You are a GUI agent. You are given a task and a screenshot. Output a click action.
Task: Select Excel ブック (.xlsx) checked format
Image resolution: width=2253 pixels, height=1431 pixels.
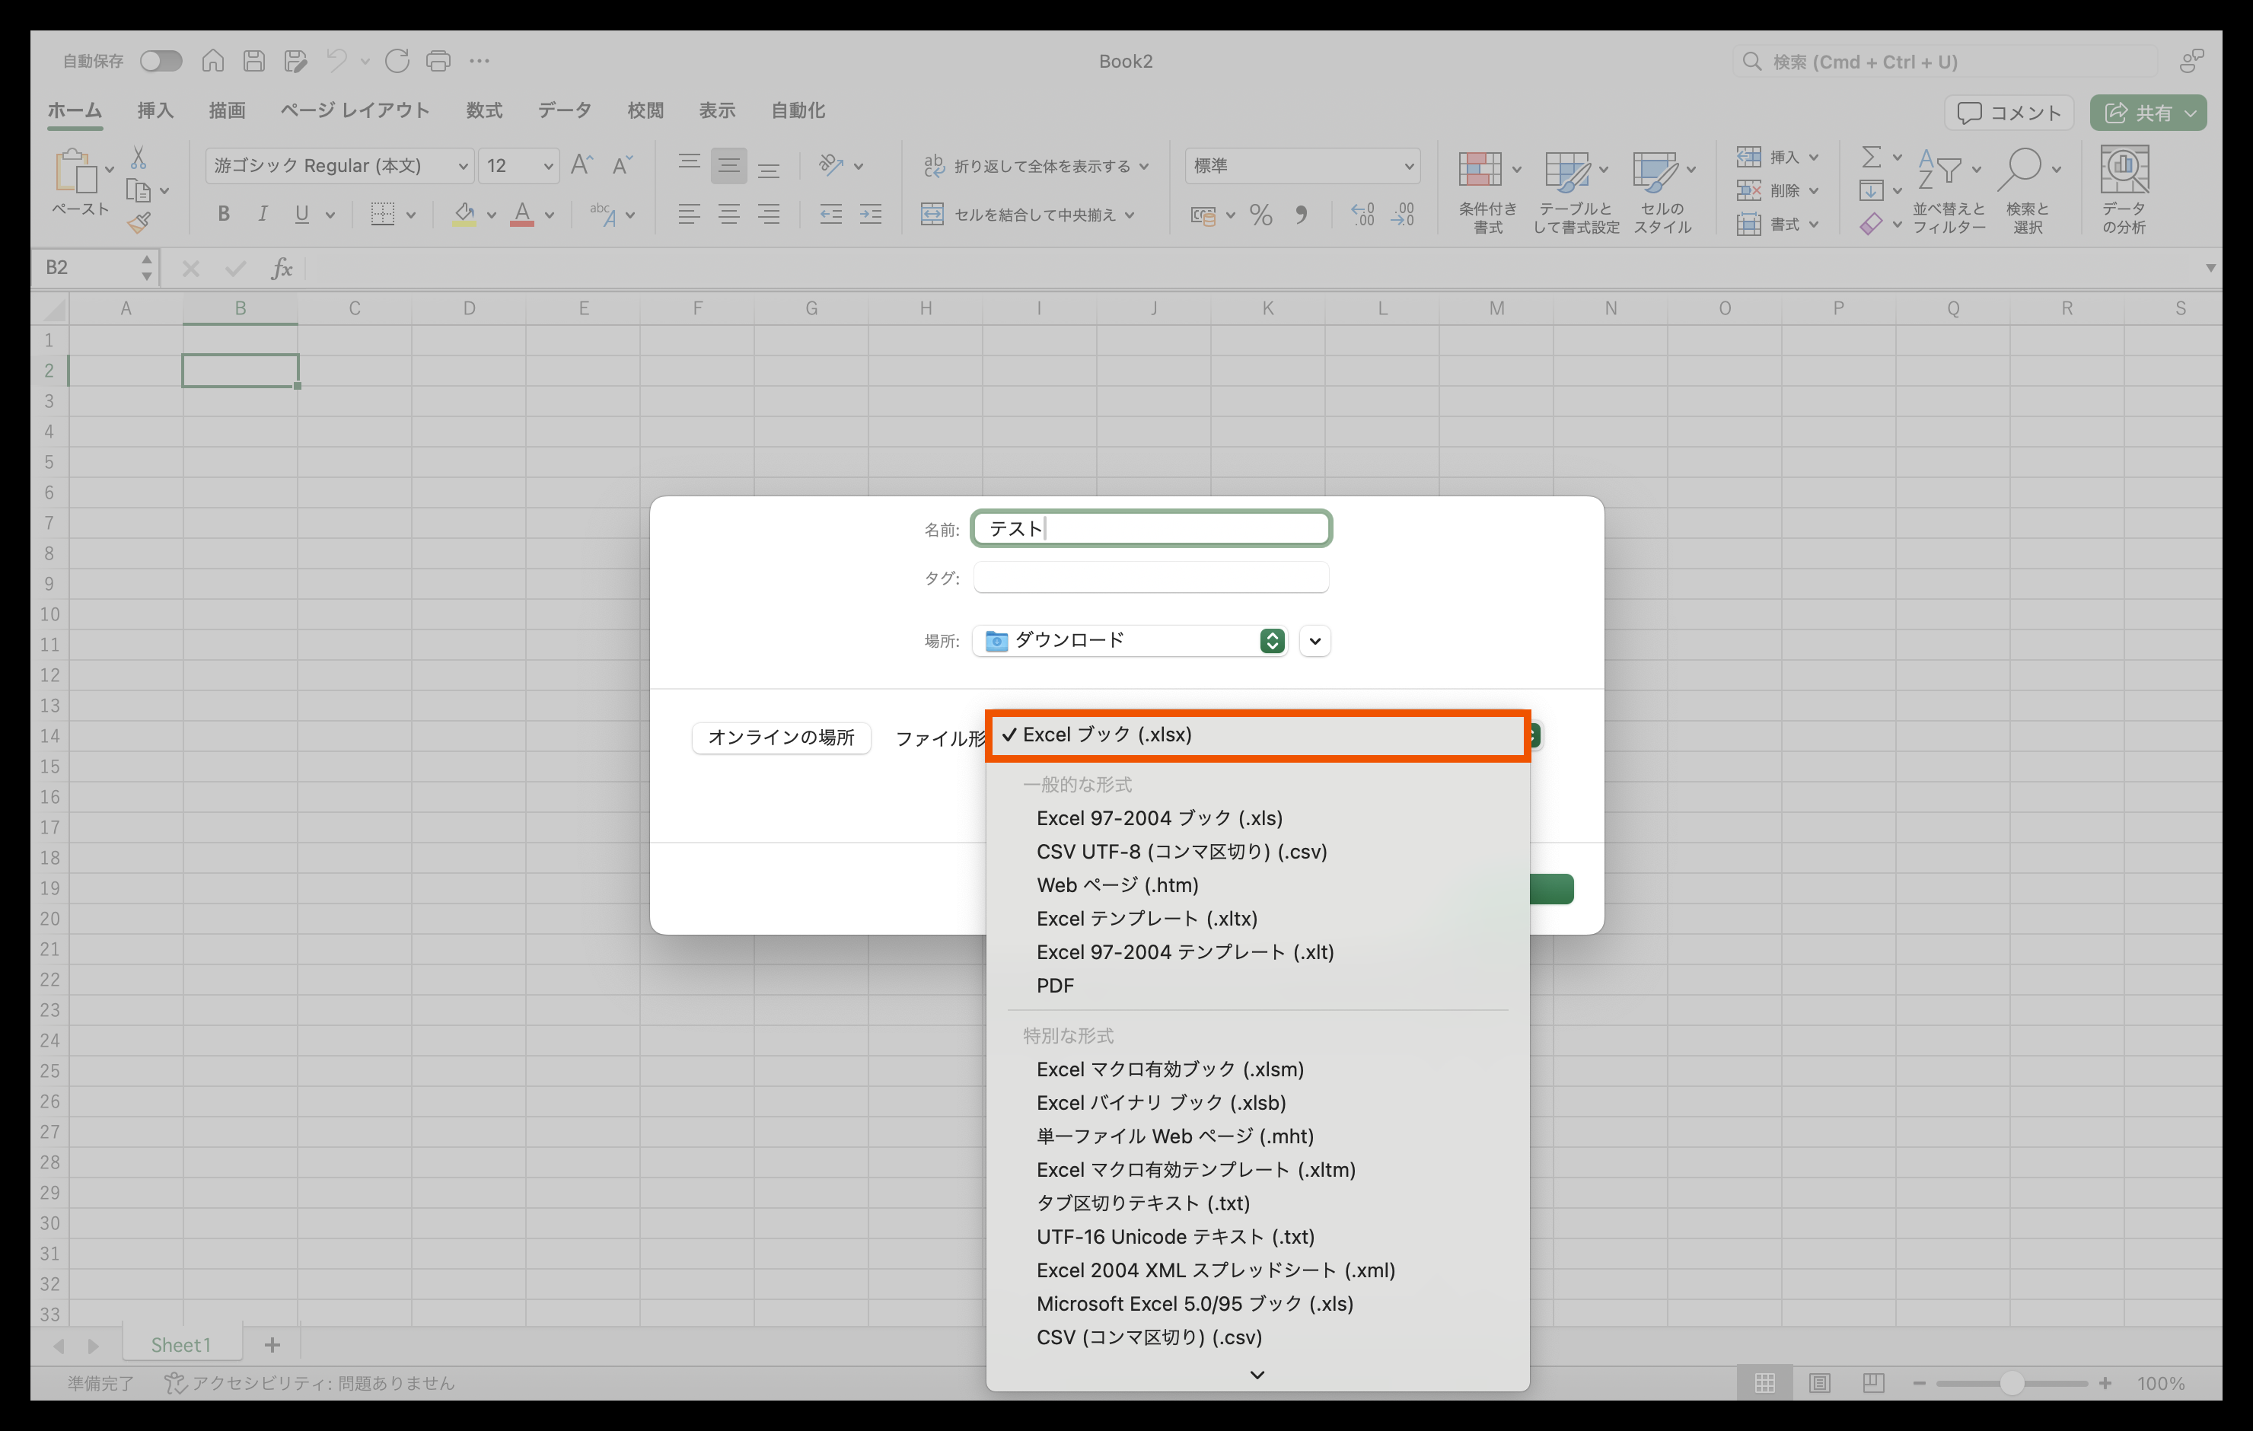pyautogui.click(x=1257, y=735)
